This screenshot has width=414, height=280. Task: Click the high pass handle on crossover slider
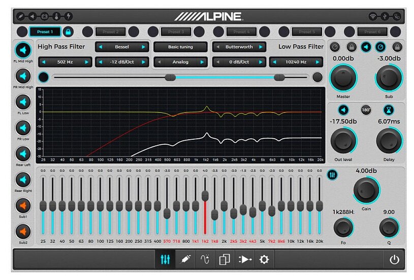coord(170,77)
